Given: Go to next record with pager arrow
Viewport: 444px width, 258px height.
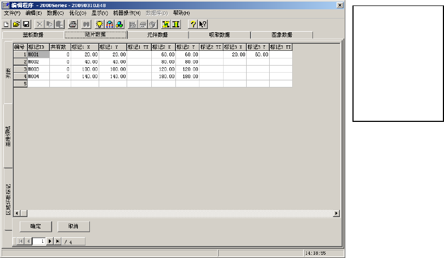Looking at the screenshot, I should (x=50, y=241).
